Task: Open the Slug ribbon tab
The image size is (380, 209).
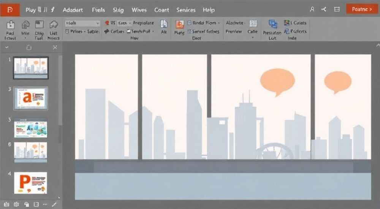Action: [118, 10]
